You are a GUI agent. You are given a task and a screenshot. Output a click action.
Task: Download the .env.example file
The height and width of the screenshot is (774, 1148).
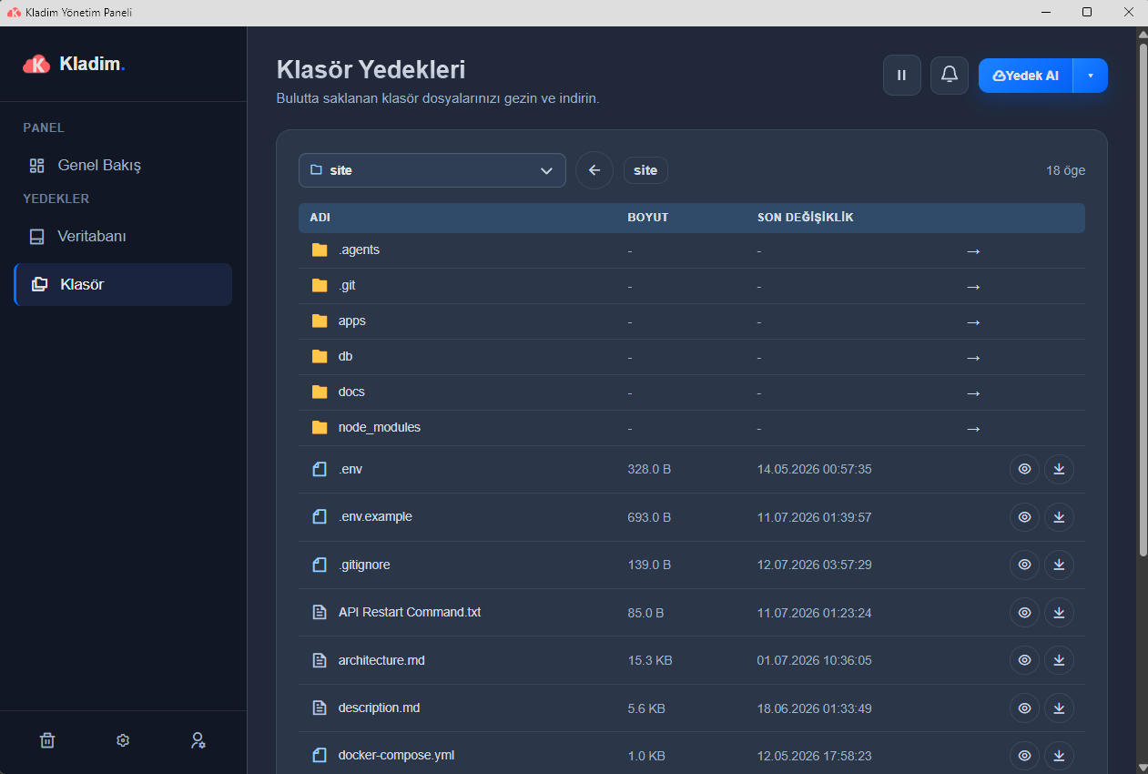(x=1059, y=517)
